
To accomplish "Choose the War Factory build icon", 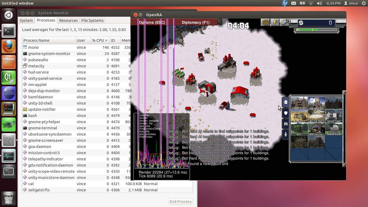I will click(317, 129).
